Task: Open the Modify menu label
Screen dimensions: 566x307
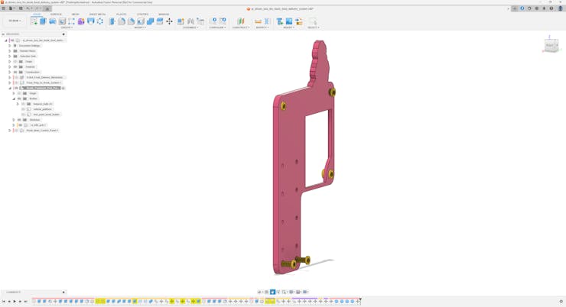Action: point(140,27)
